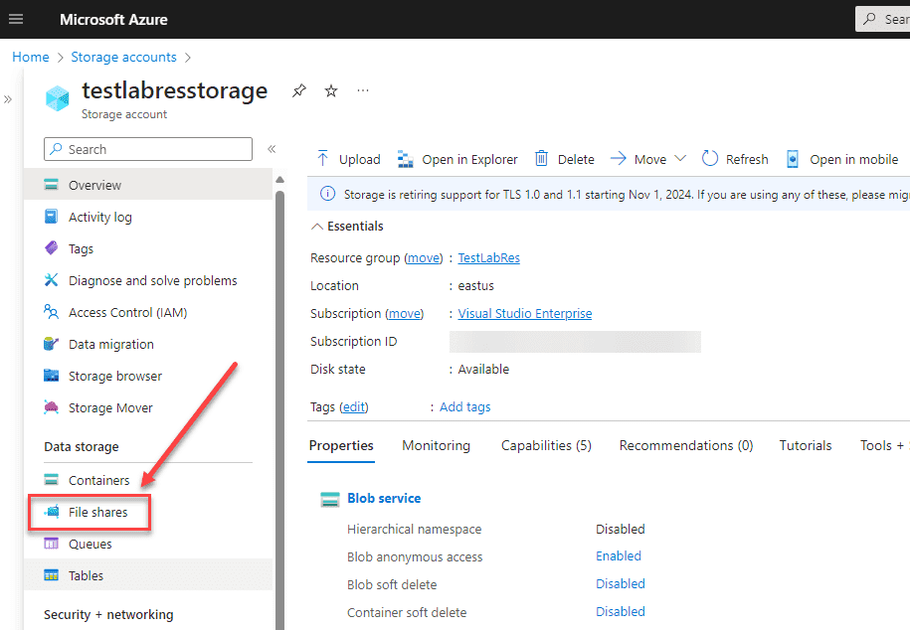Go to Storage accounts breadcrumb

(x=123, y=57)
